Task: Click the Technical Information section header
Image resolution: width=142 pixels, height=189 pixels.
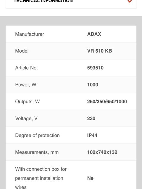Action: (x=71, y=4)
